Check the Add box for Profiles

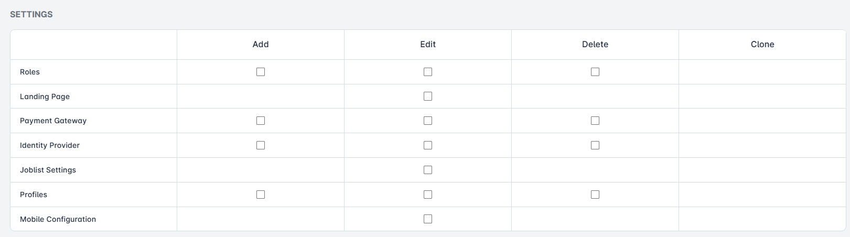[x=261, y=195]
